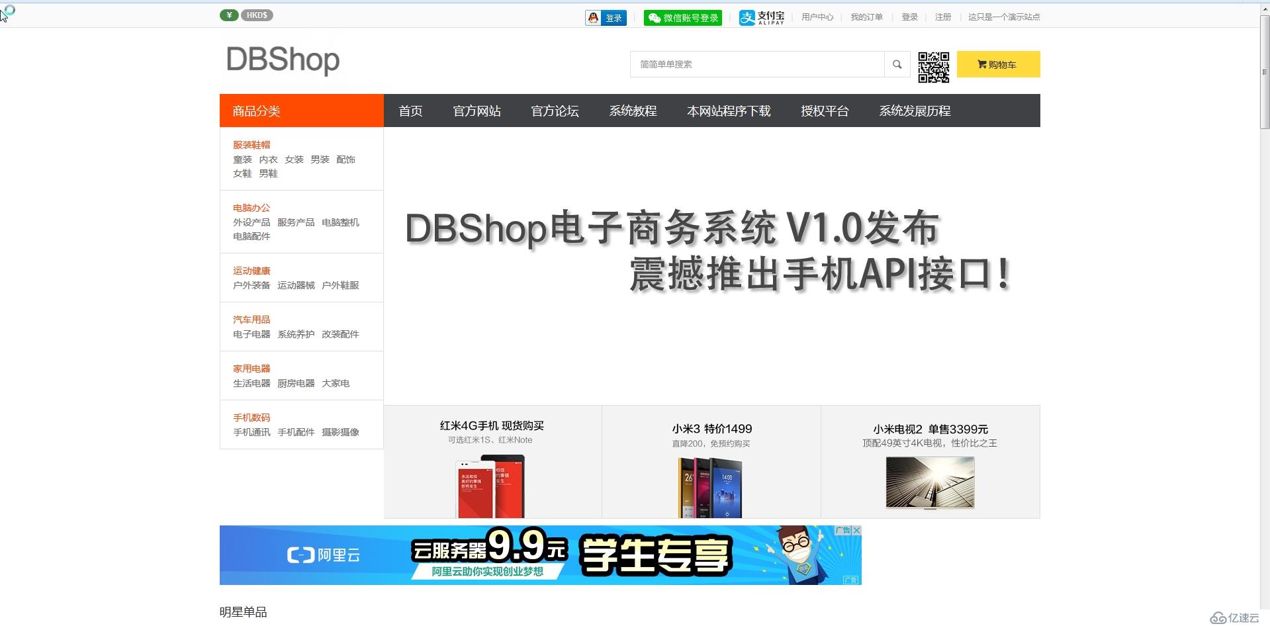Screen dimensions: 1270x626
Task: Select 系统养护 subcategory
Action: (x=296, y=334)
